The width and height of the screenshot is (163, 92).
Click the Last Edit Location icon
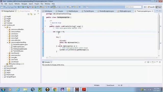(x=75, y=7)
